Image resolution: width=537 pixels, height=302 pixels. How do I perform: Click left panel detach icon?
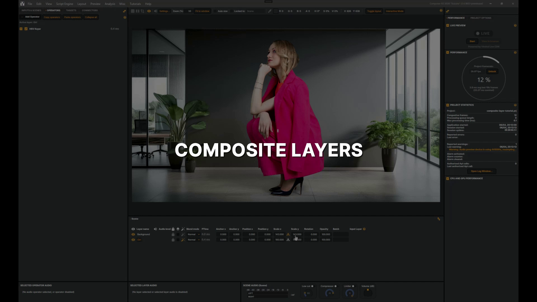click(x=124, y=11)
